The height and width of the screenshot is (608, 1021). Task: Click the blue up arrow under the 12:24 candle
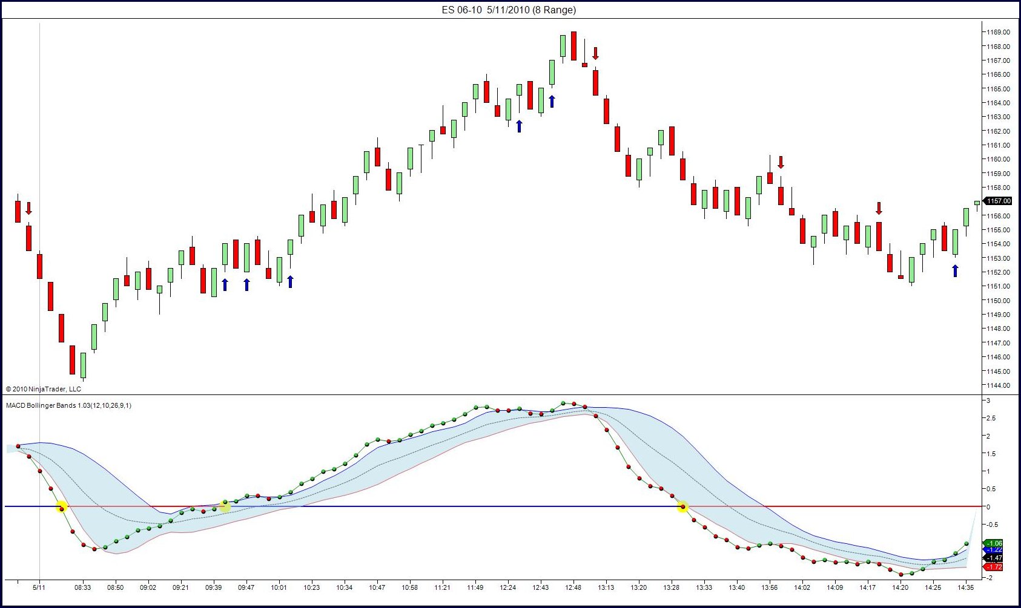pyautogui.click(x=519, y=126)
